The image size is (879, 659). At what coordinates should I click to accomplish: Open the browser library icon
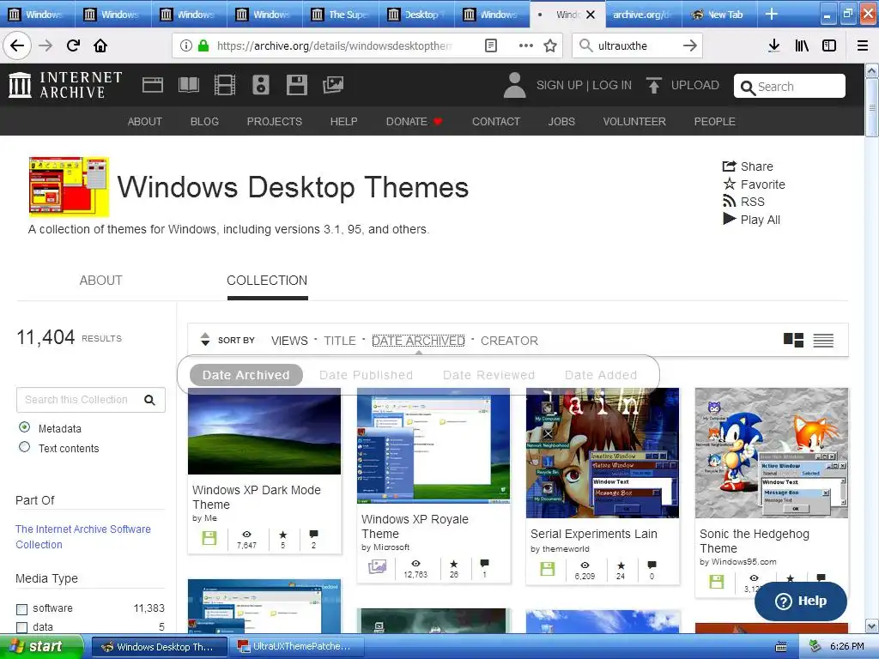pyautogui.click(x=802, y=46)
